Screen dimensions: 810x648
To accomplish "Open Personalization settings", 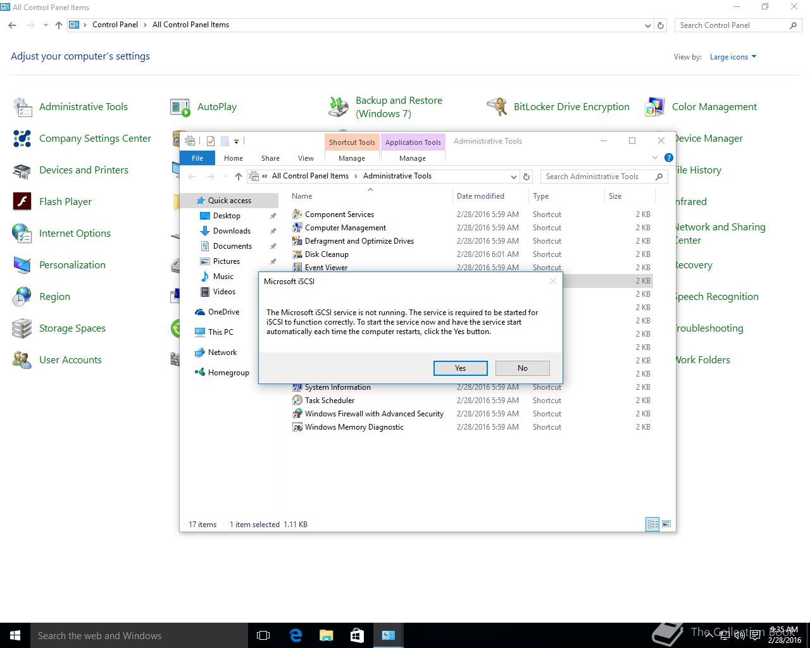I will coord(59,265).
